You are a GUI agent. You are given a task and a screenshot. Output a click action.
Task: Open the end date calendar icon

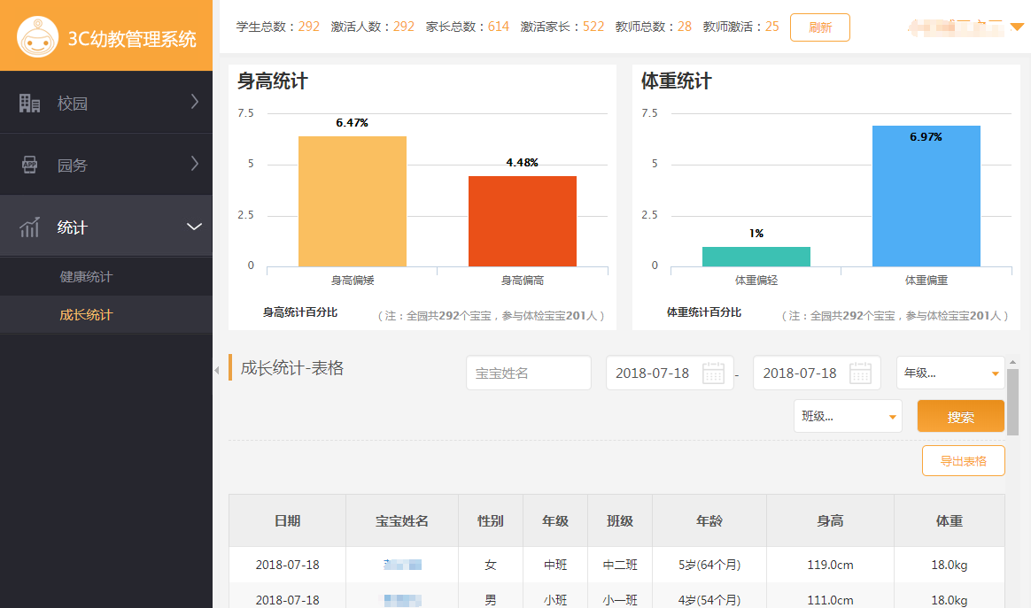pos(860,373)
